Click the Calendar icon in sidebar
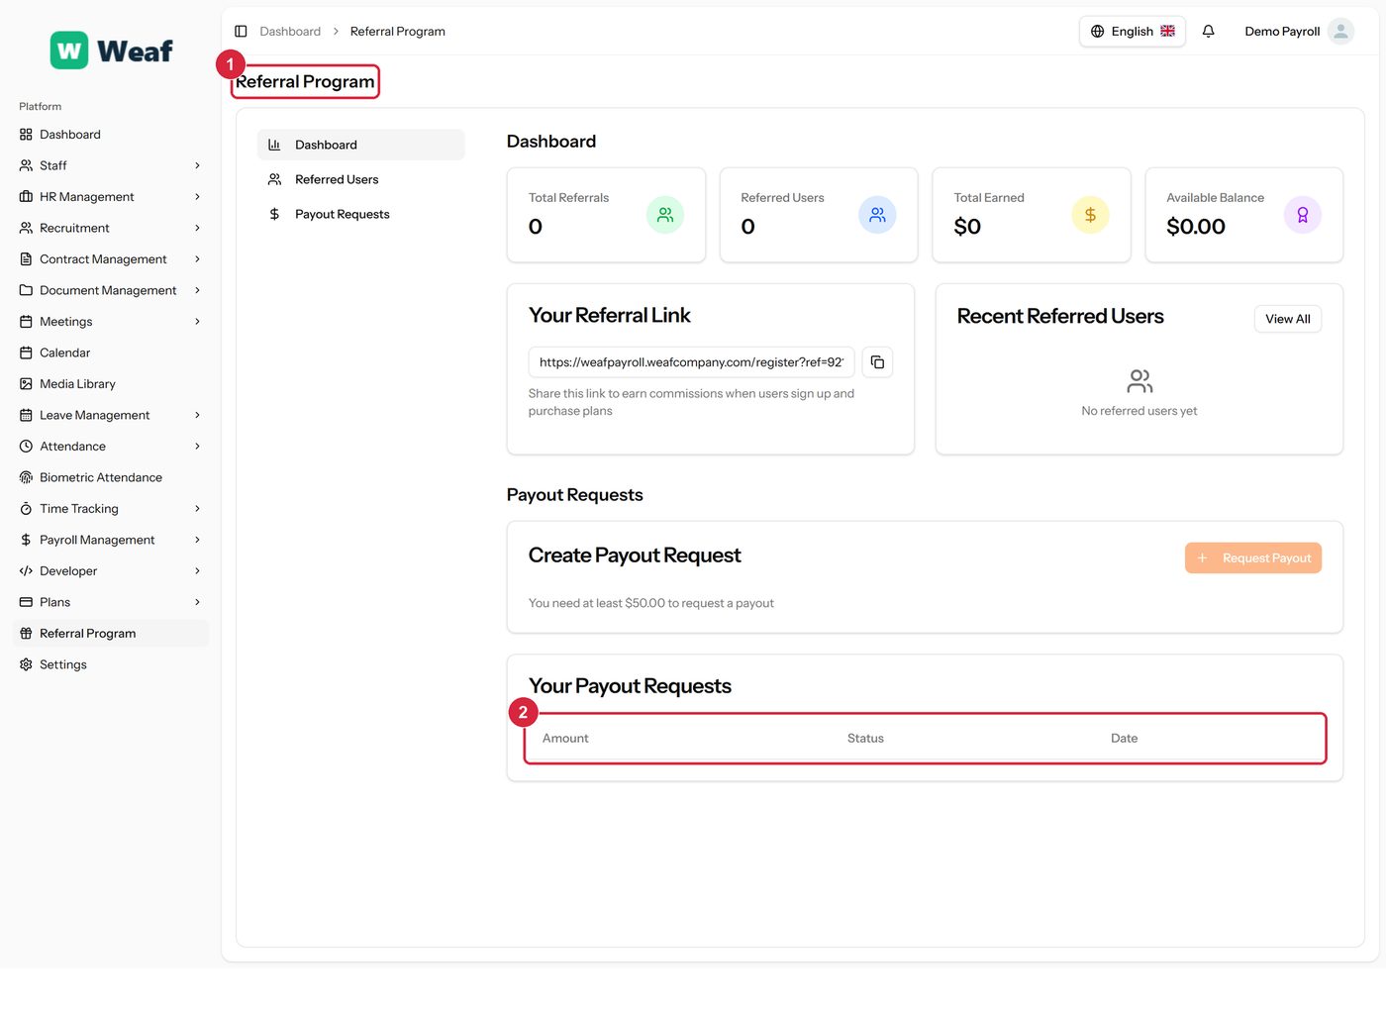Viewport: 1386px width, 1010px height. click(x=26, y=353)
